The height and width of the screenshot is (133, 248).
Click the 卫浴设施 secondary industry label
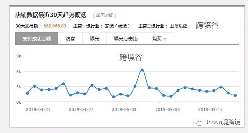pos(179,26)
